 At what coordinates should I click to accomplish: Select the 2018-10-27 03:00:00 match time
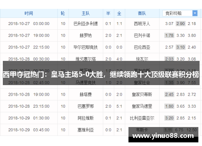coord(29,24)
